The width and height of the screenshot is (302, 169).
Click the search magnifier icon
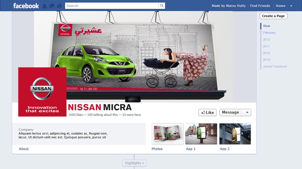[x=162, y=6]
